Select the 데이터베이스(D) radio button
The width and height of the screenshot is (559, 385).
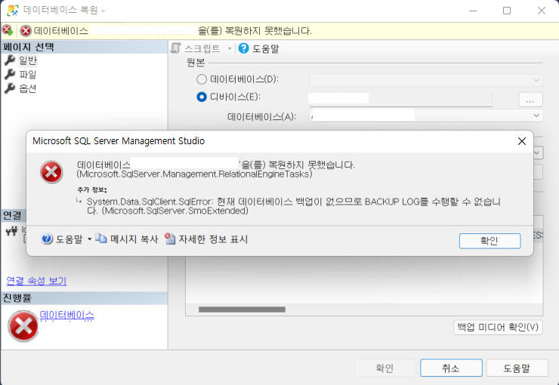click(202, 79)
